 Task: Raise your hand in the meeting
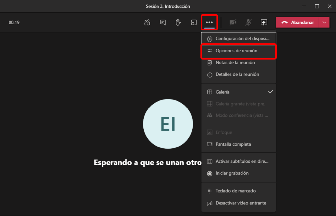(x=178, y=22)
